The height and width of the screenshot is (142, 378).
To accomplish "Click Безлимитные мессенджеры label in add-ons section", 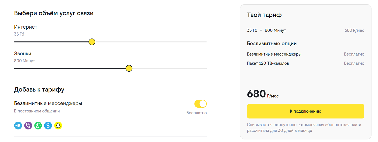I will (48, 103).
